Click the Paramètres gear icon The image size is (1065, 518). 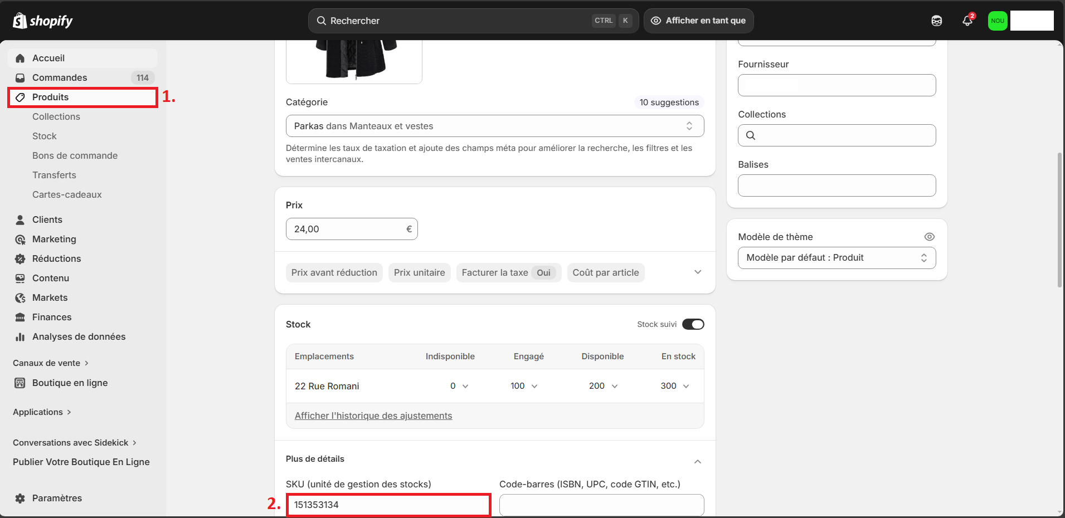[x=20, y=499]
